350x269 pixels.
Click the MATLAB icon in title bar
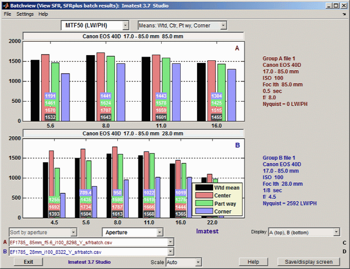(x=6, y=5)
